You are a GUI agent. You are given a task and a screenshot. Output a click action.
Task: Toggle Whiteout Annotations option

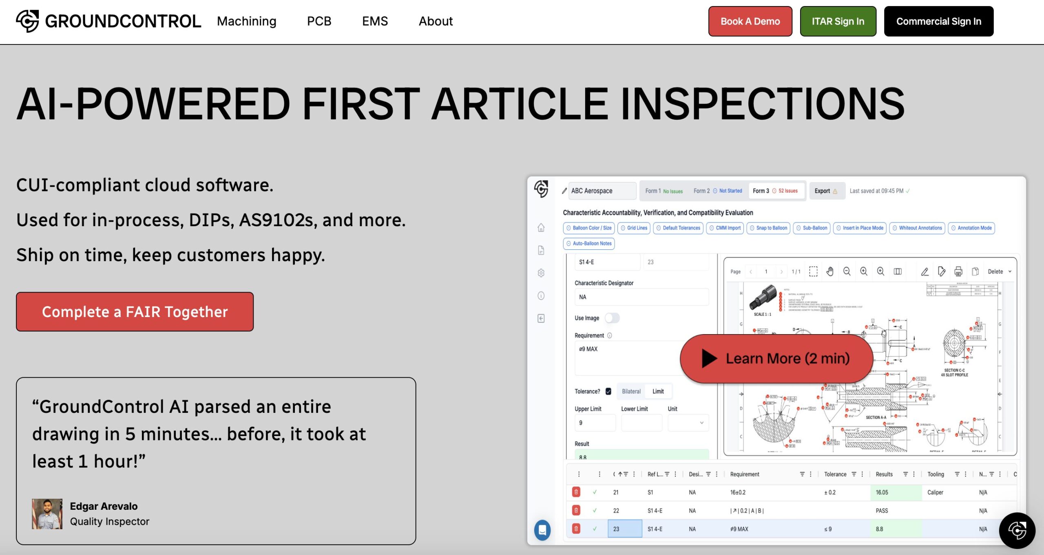(917, 228)
